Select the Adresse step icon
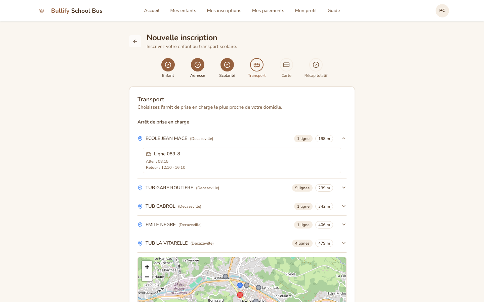 tap(198, 65)
